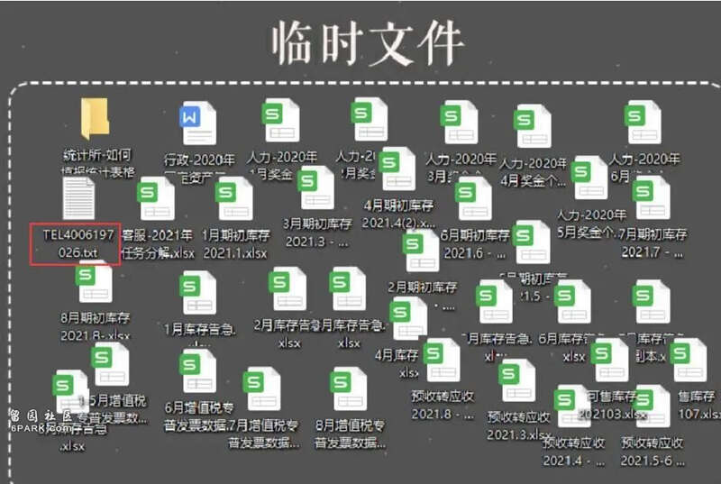This screenshot has width=721, height=484.
Task: Select the label '可售库存 202103.xlsx'
Action: (612, 405)
